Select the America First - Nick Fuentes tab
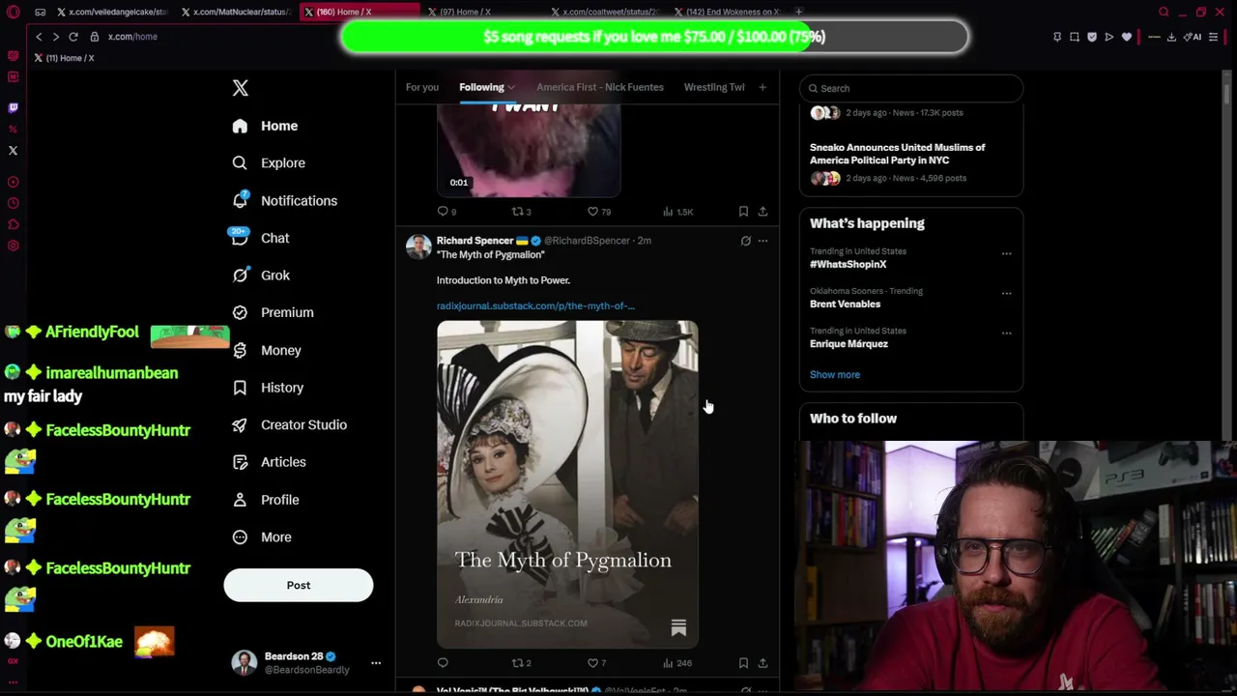The width and height of the screenshot is (1237, 696). click(x=600, y=87)
